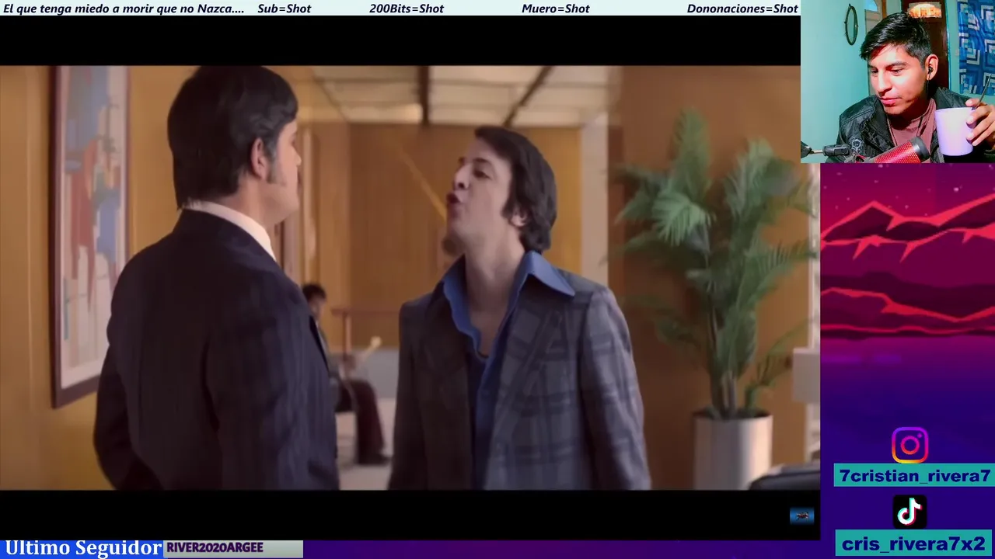
Task: Click the 'Dononaciones=Shot' banner text
Action: click(x=742, y=9)
